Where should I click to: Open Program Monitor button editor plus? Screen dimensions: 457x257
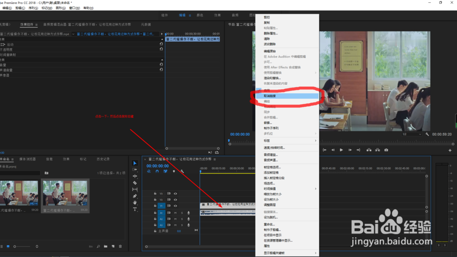click(x=450, y=150)
